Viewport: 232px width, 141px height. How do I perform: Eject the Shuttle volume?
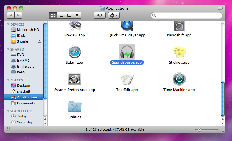click(x=39, y=41)
